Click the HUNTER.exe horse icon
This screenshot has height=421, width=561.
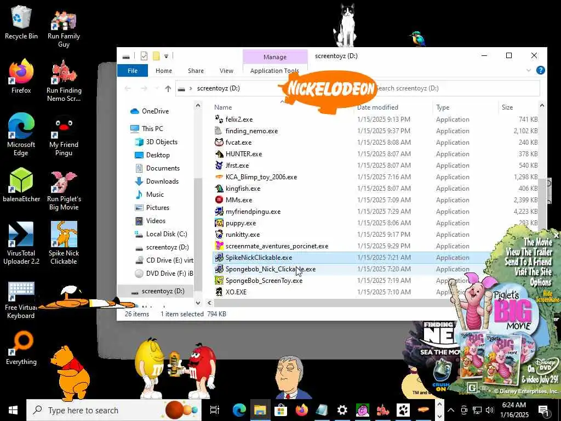219,154
